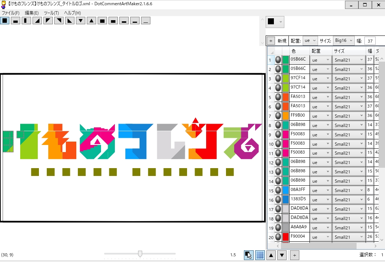385x266 pixels.
Task: Click the plus icon next to 新規
Action: pyautogui.click(x=271, y=41)
